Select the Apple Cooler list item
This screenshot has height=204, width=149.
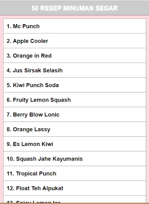(75, 41)
